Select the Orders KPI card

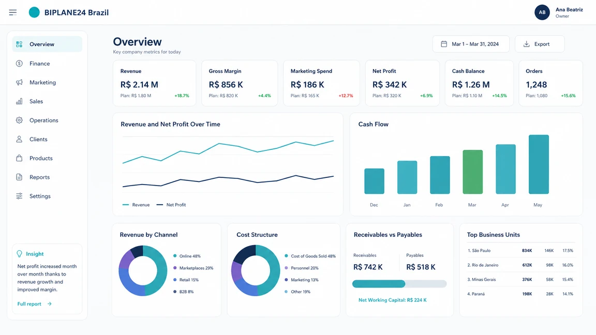click(x=551, y=83)
